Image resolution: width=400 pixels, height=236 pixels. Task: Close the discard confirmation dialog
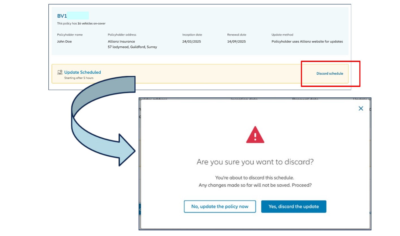361,108
